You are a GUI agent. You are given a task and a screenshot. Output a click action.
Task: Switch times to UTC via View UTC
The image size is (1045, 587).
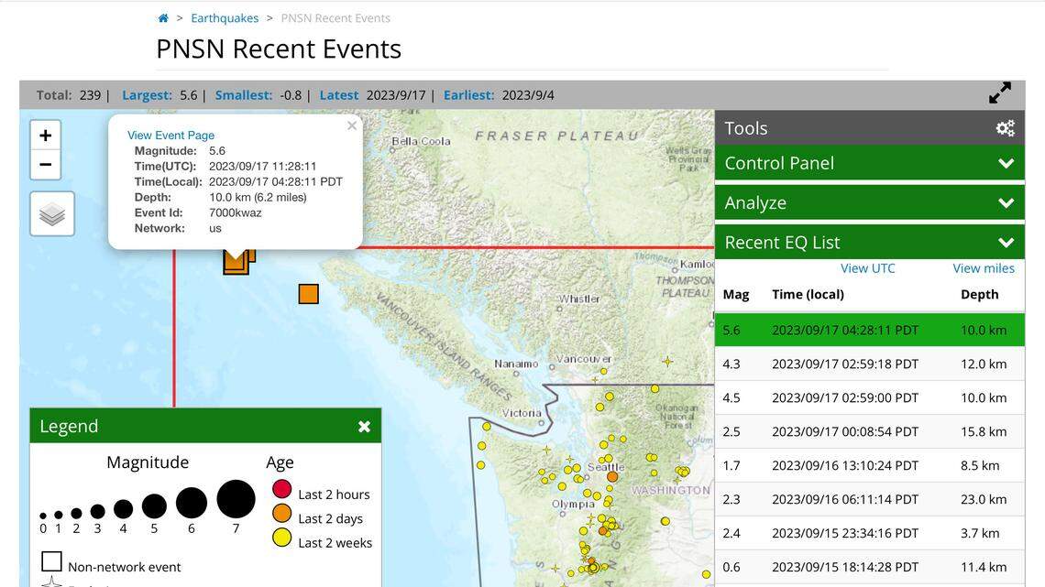tap(867, 268)
